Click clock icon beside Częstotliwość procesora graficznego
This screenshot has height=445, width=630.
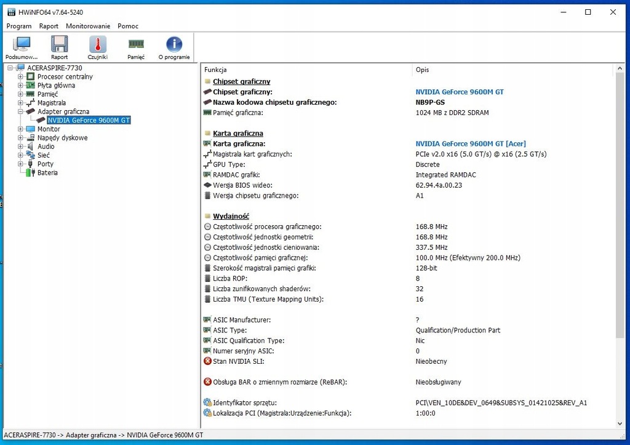point(207,227)
